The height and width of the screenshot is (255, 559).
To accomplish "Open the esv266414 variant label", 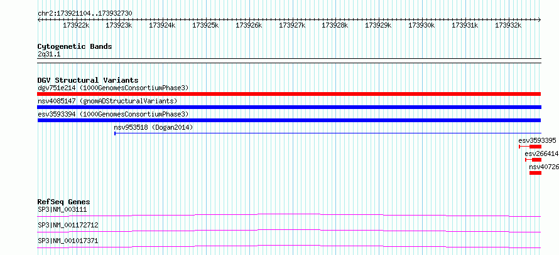I will [x=541, y=154].
